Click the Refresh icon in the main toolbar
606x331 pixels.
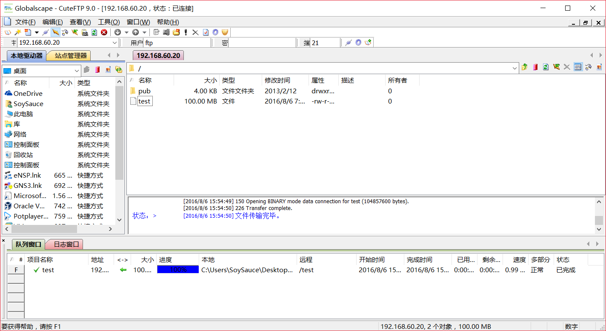(94, 32)
